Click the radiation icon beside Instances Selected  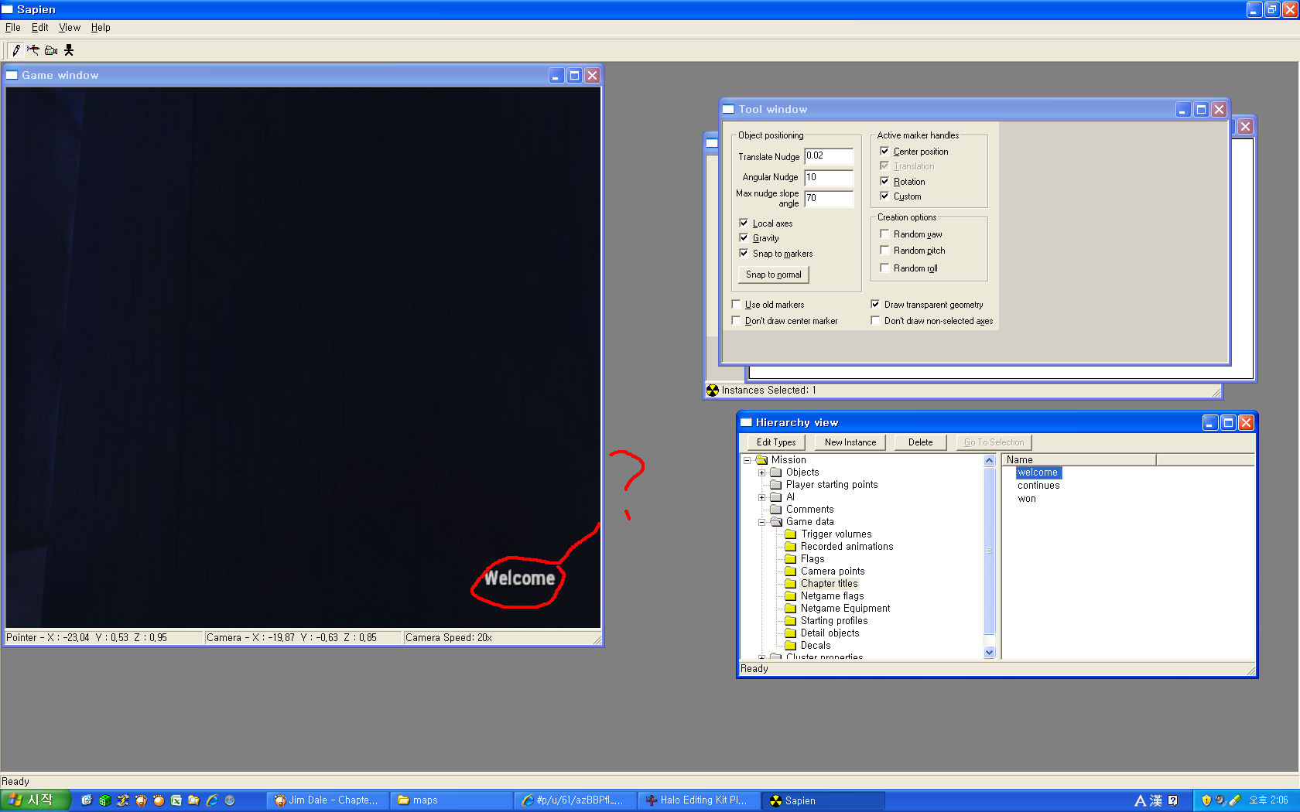[x=713, y=391]
